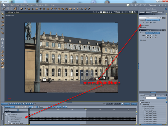
Task: Click the Bone tool icon in toolbar
Action: point(89,9)
